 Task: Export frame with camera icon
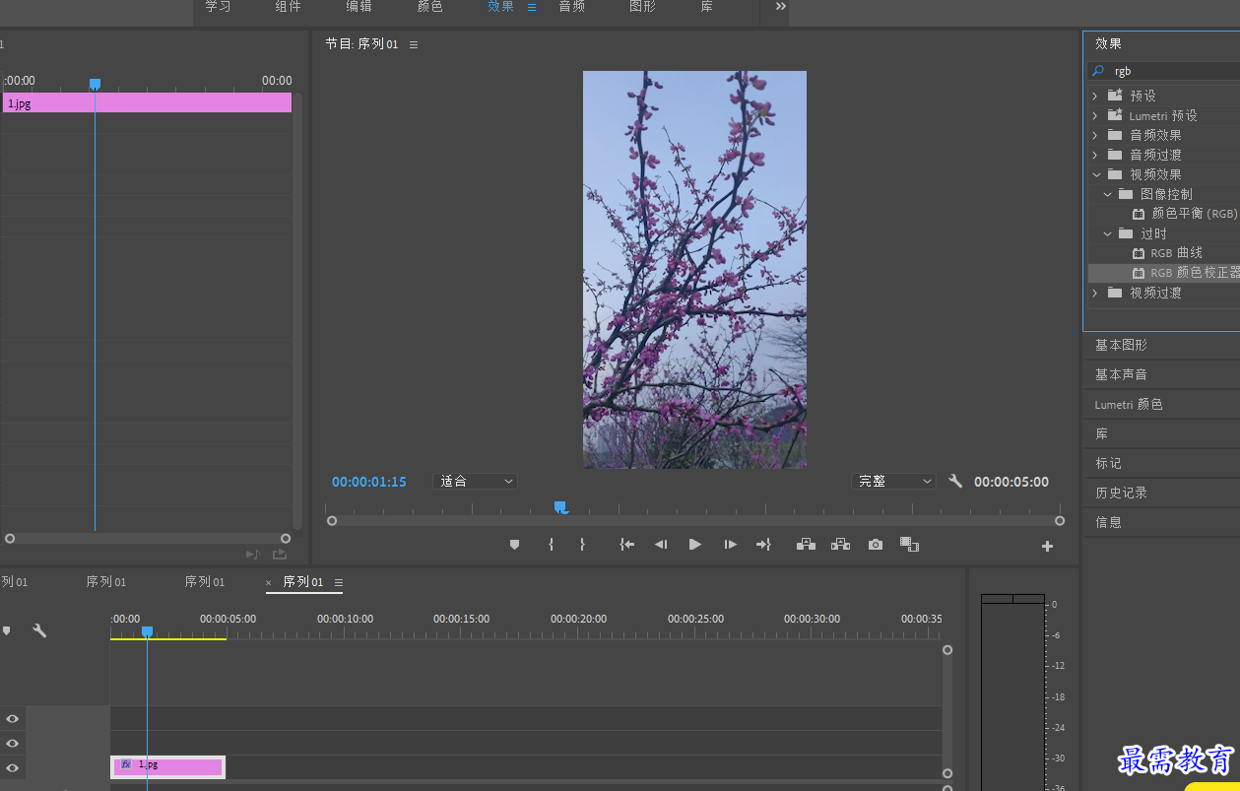click(x=876, y=545)
